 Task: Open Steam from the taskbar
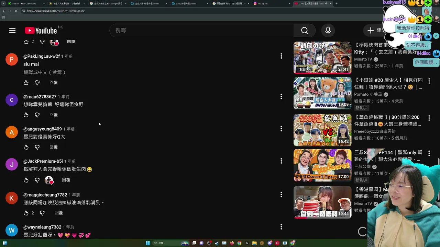click(217, 243)
